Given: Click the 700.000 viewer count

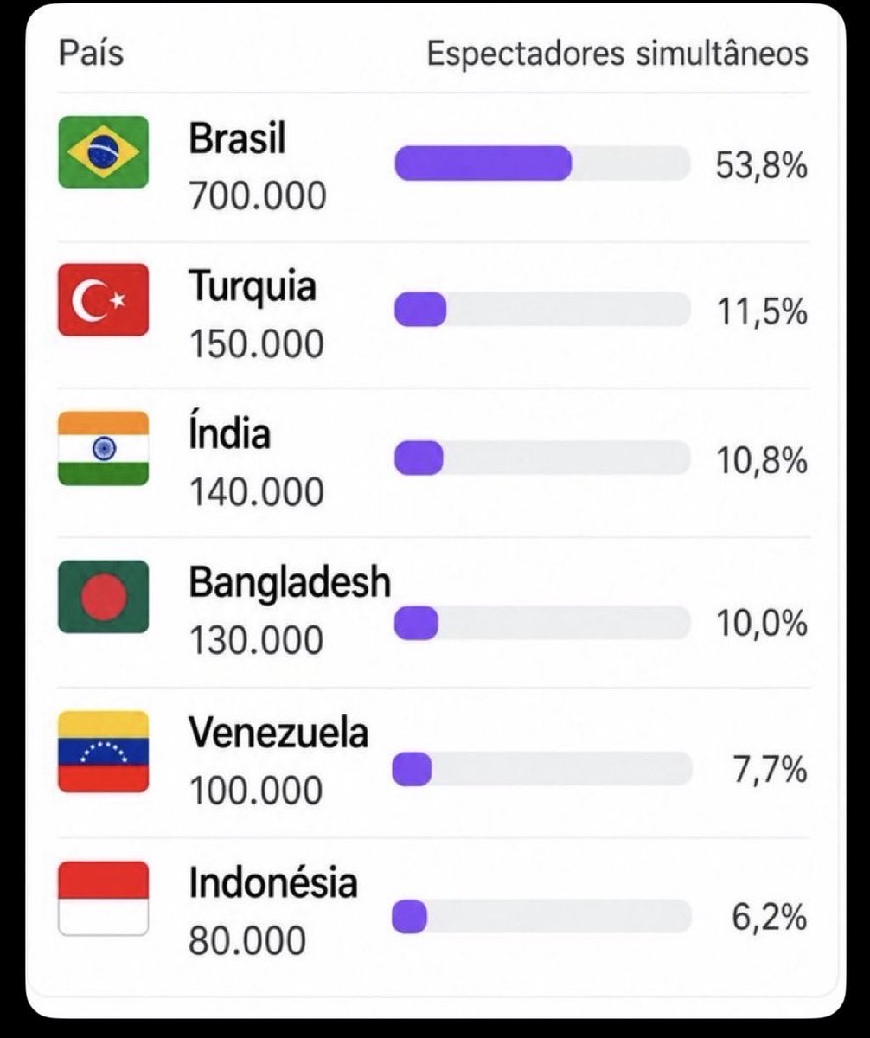Looking at the screenshot, I should point(258,196).
